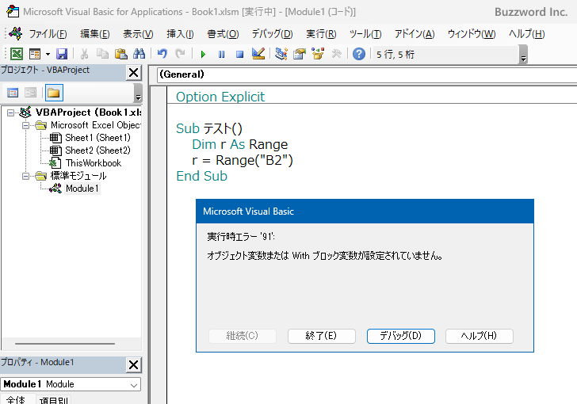Open the デバッグ(D) menu

(x=272, y=34)
